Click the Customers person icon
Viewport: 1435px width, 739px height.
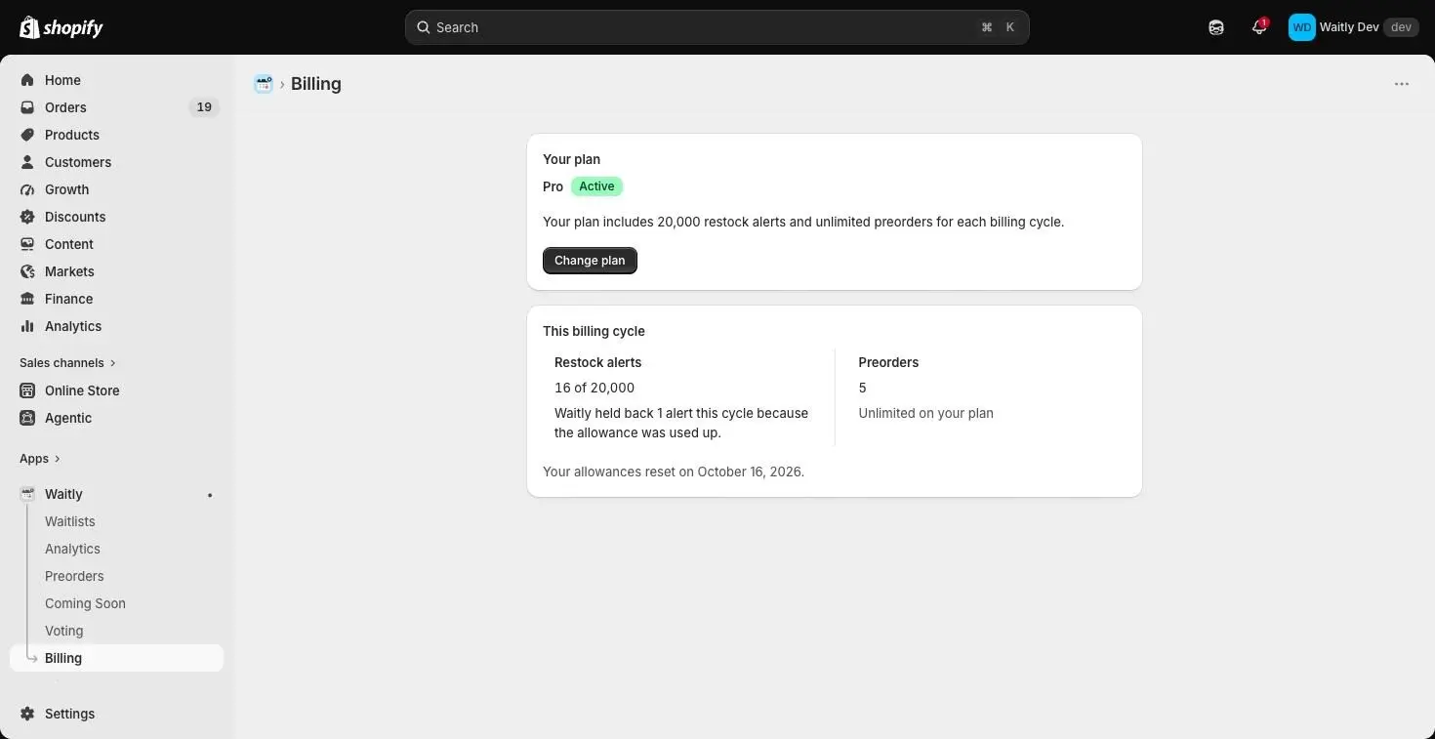point(27,162)
